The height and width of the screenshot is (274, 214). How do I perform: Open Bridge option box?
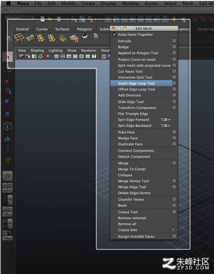pos(174,47)
